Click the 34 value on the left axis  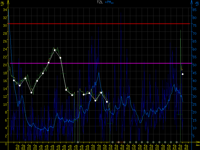point(5,10)
